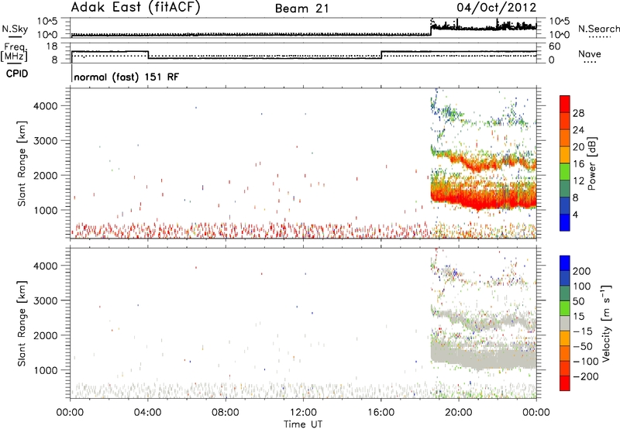Click the 'Nave' legend label
Image resolution: width=620 pixels, height=429 pixels.
pyautogui.click(x=590, y=53)
